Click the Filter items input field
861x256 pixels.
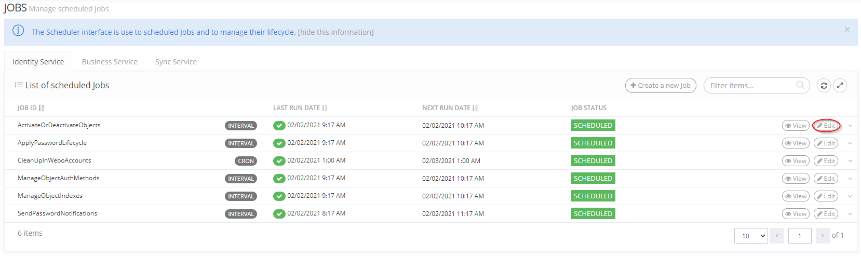pyautogui.click(x=750, y=86)
